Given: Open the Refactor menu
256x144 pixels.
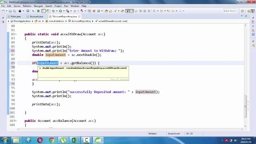Looking at the screenshot, I should point(27,6).
